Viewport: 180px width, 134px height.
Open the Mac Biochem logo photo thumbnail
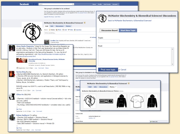point(89,101)
